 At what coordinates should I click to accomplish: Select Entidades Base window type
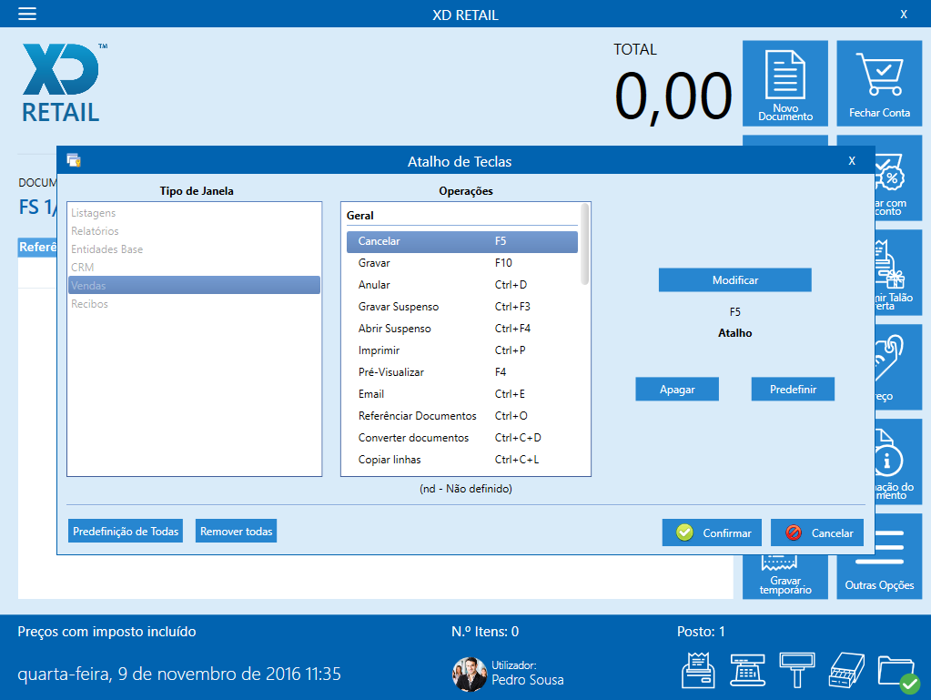[x=194, y=249]
